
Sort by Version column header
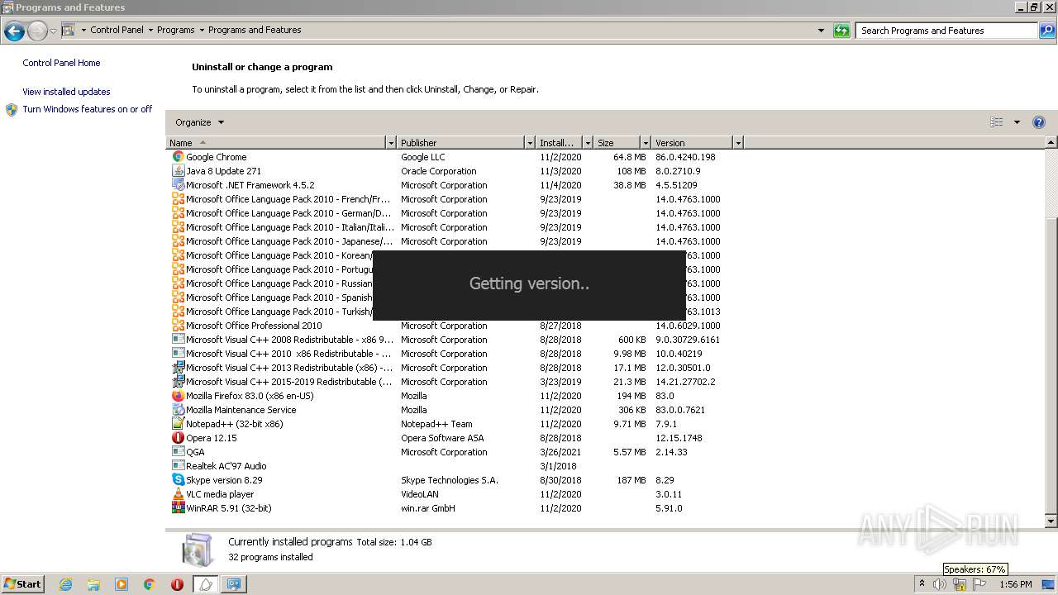click(x=692, y=143)
